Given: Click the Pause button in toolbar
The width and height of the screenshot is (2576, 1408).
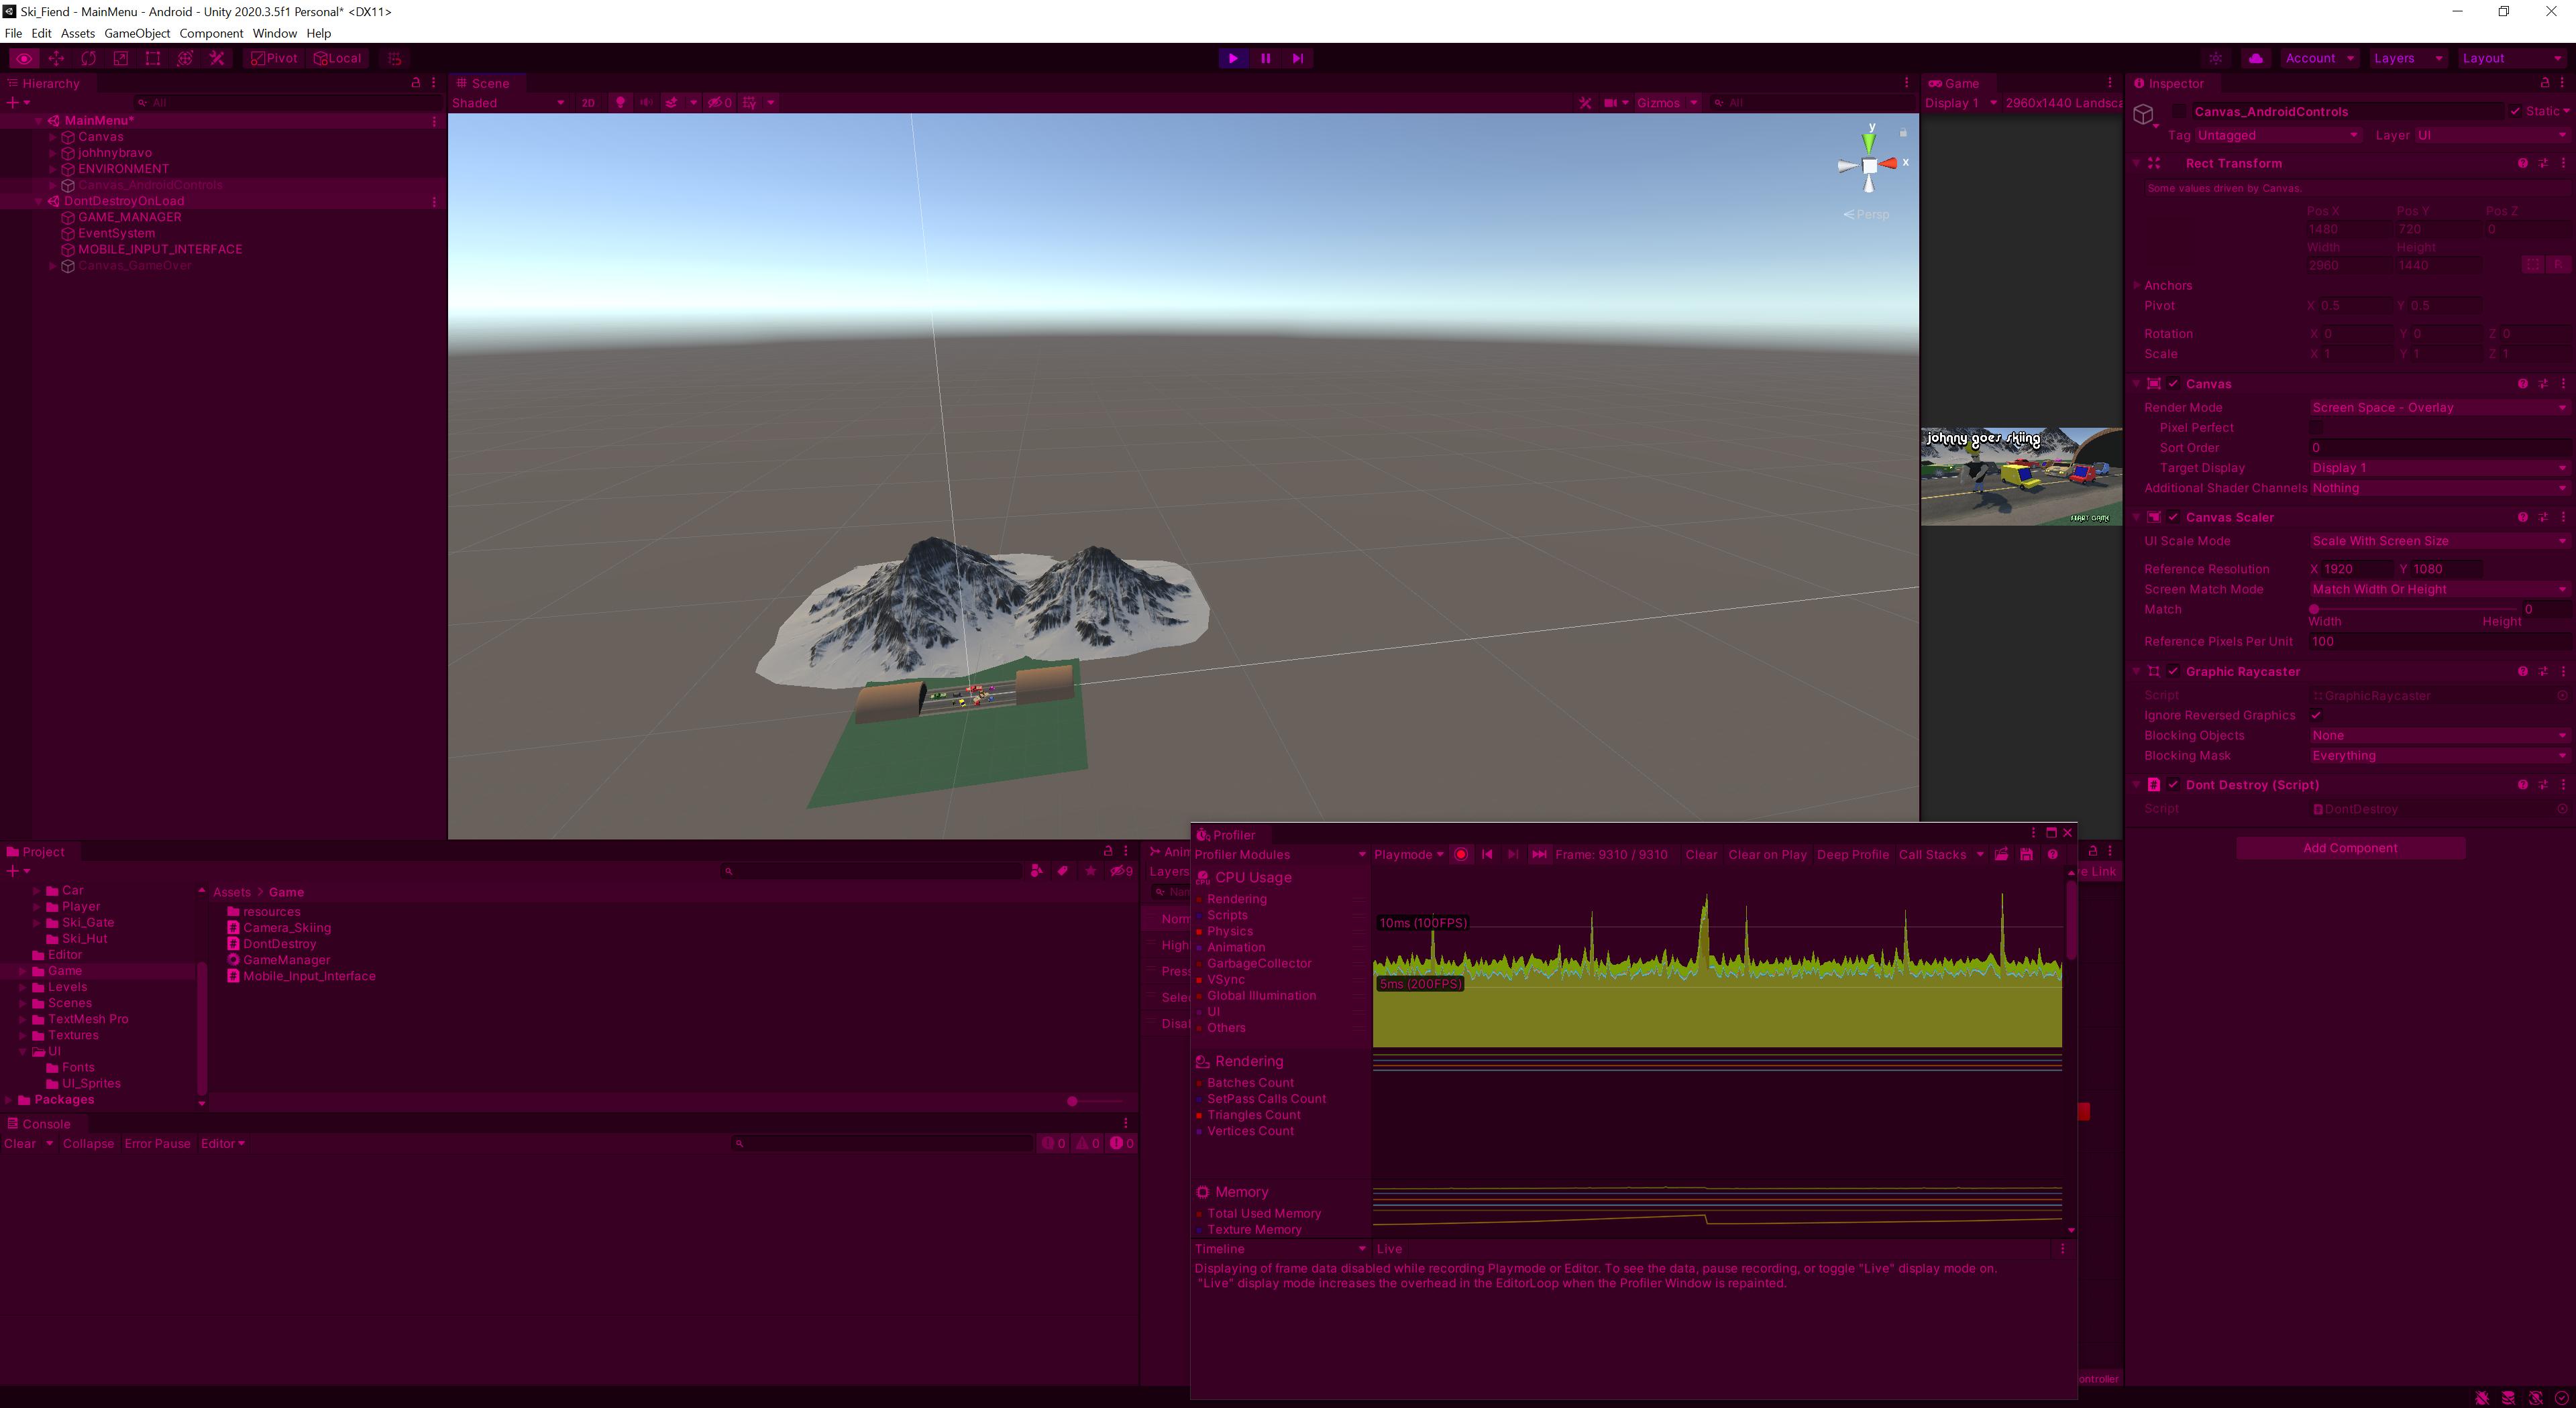Looking at the screenshot, I should coord(1265,57).
